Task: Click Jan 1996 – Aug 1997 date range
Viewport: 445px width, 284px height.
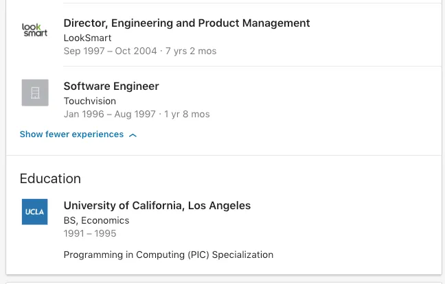Action: pos(110,115)
